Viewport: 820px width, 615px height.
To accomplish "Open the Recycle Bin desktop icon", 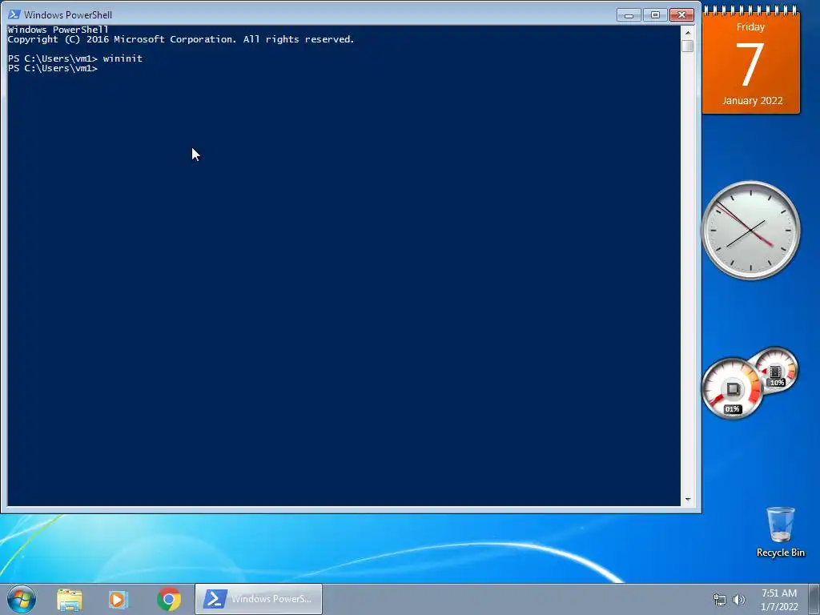I will tap(780, 532).
